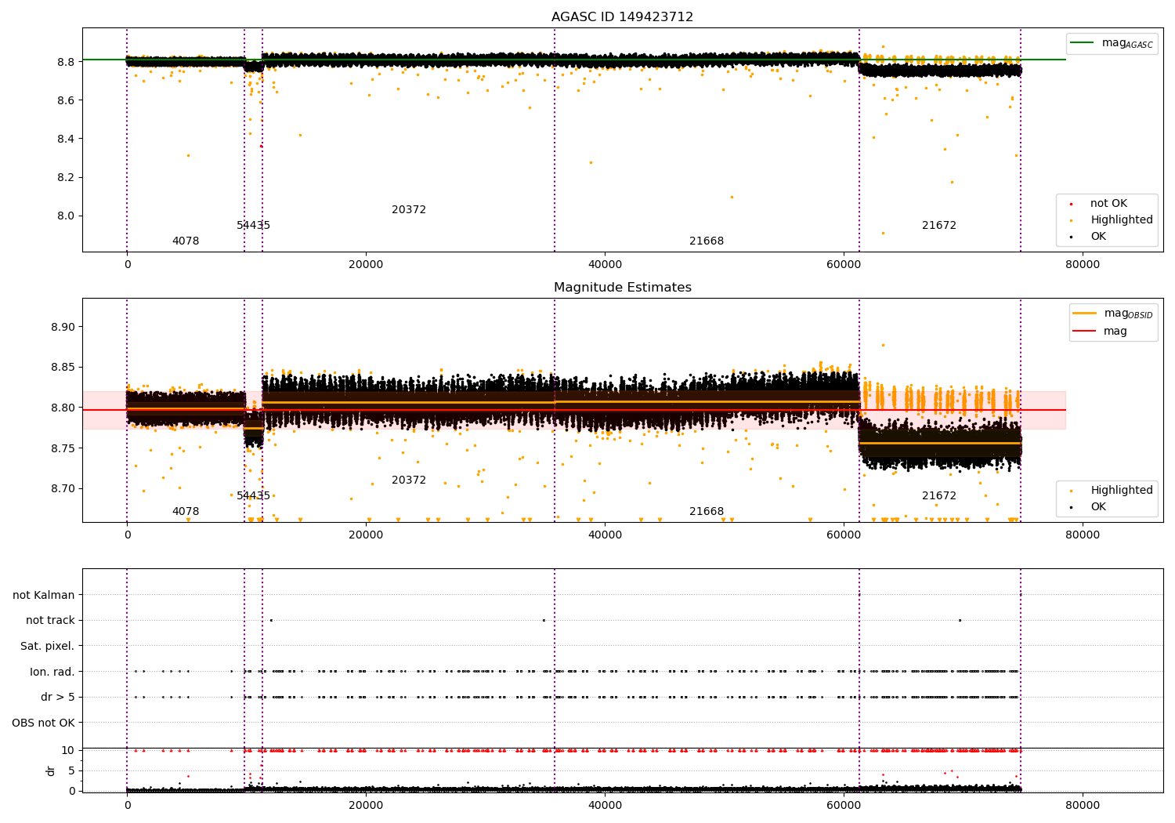1175x823 pixels.
Task: Click the 'Magnitude Estimates' plot title
Action: [622, 288]
